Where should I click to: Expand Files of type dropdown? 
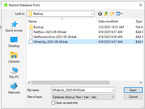[x=113, y=97]
